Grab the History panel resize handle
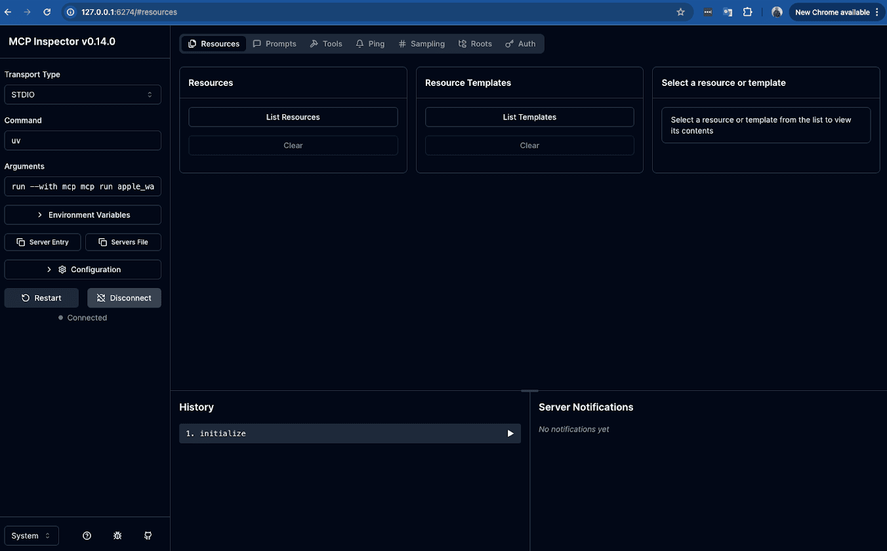887x551 pixels. 529,391
